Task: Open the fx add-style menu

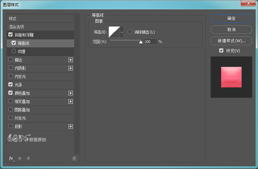Action: pos(11,158)
